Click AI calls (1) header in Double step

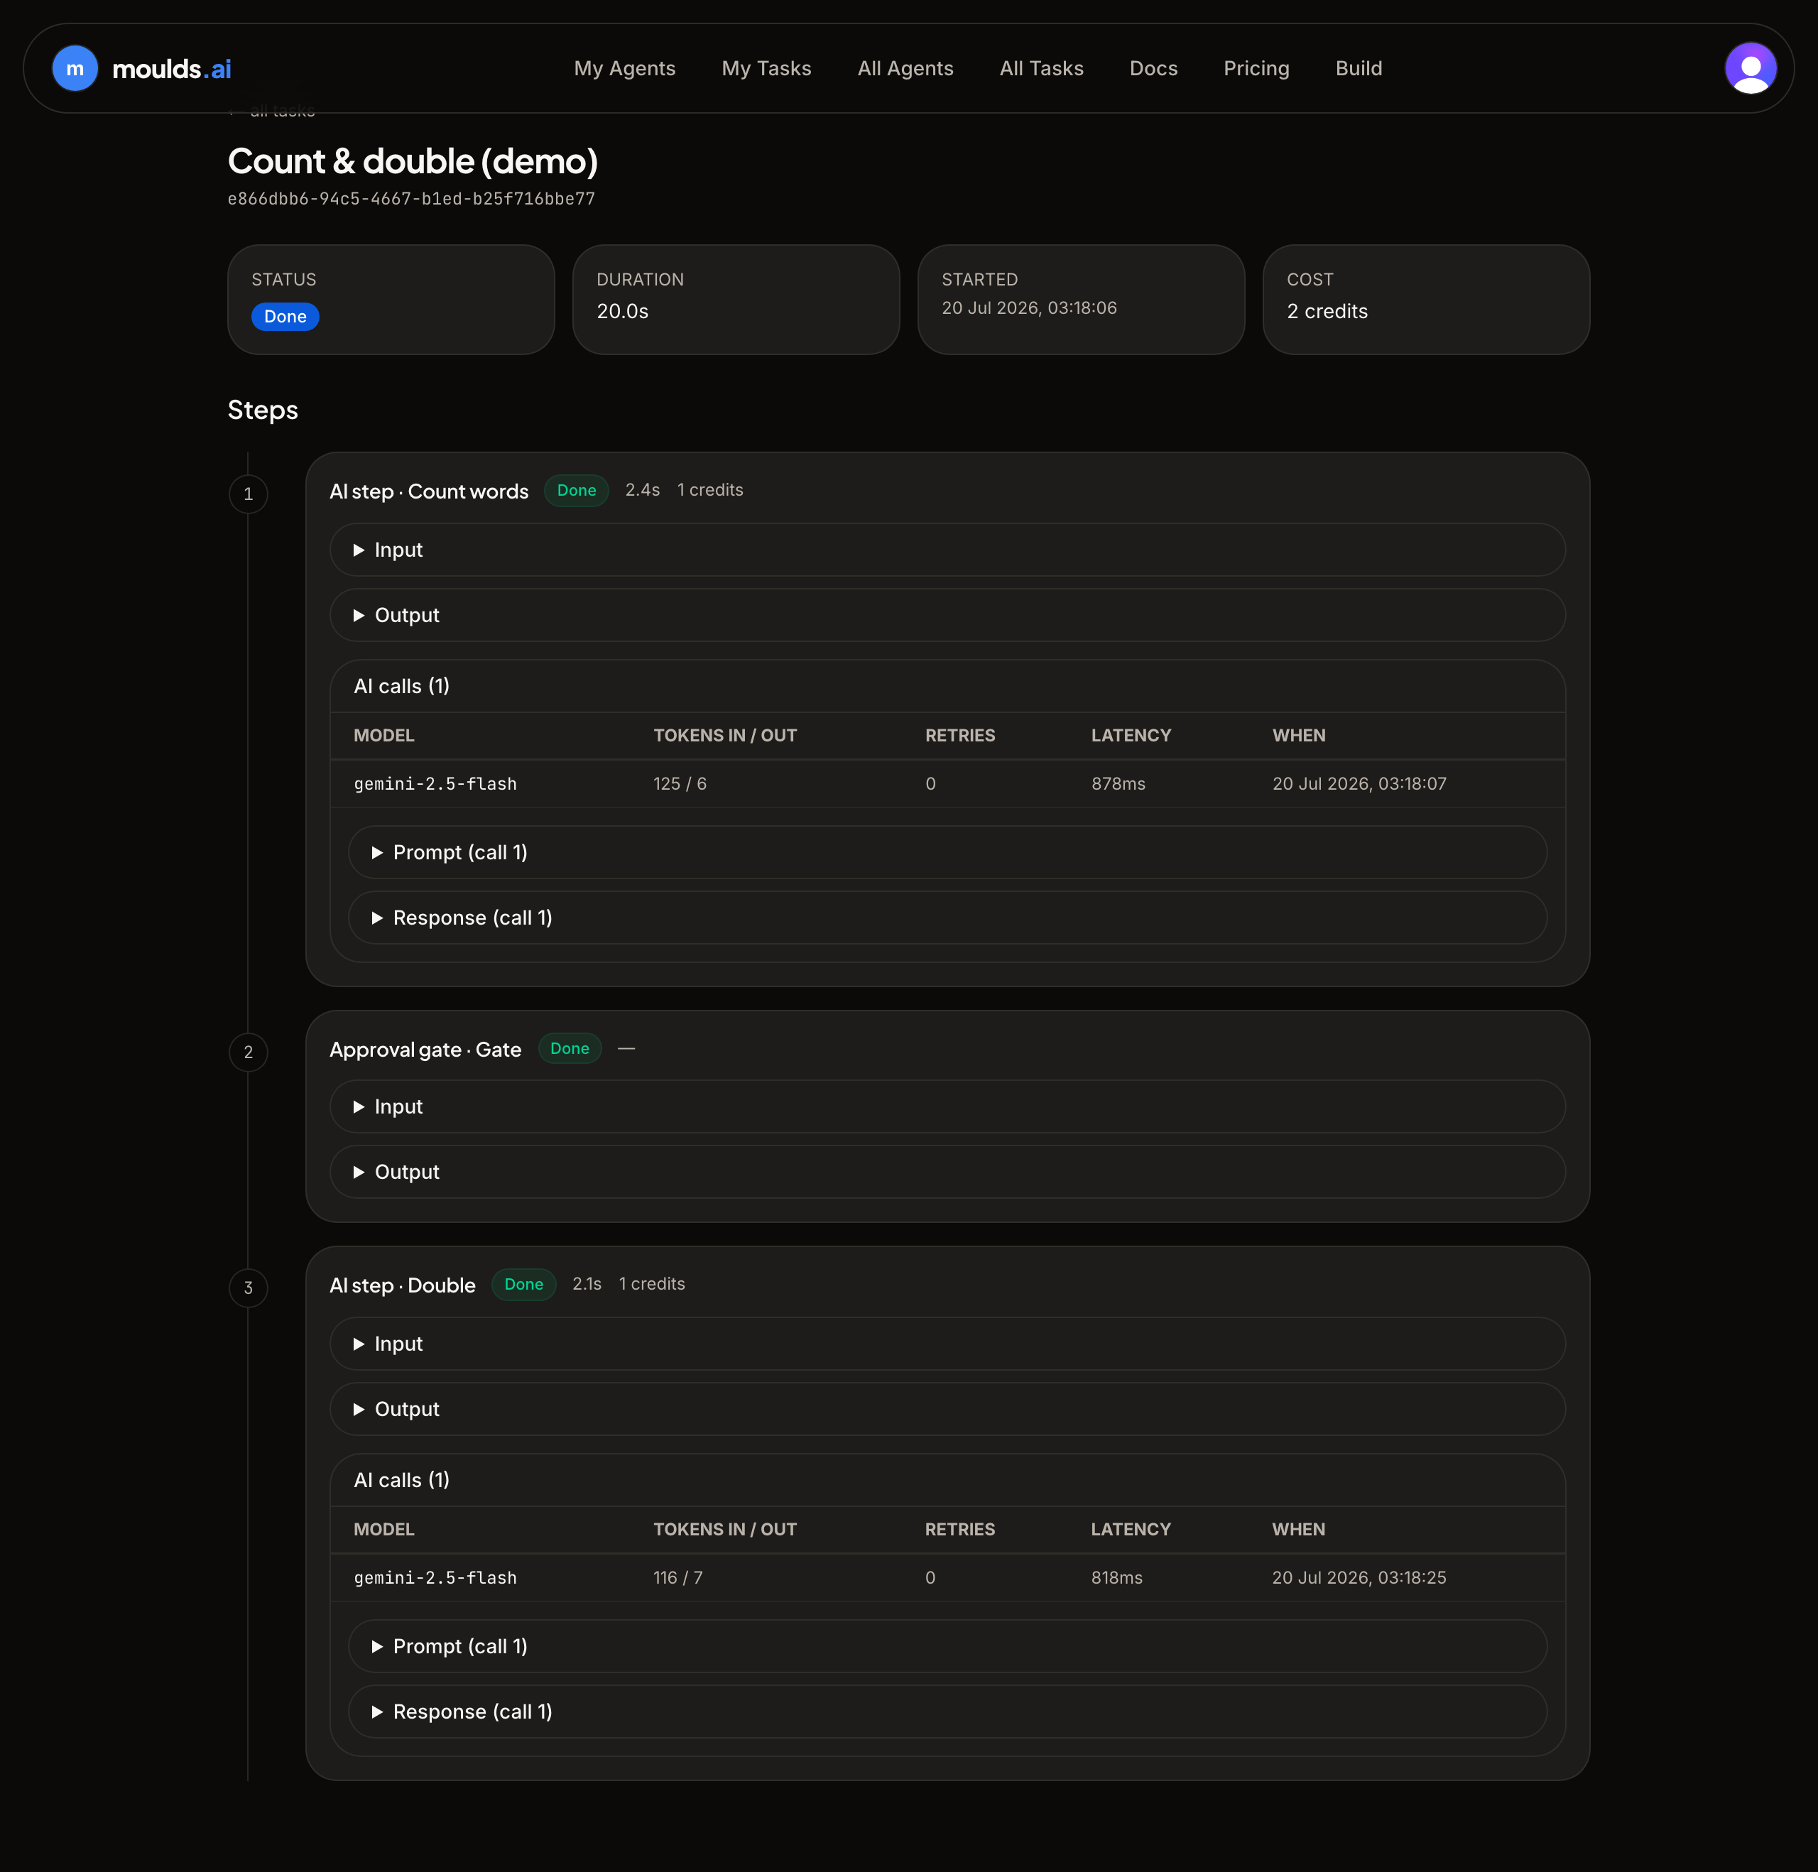[x=401, y=1481]
